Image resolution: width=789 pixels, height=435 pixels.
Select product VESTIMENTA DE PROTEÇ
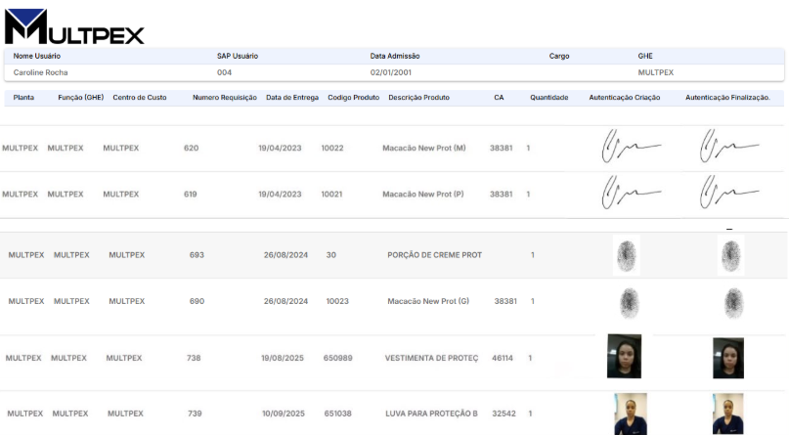tap(432, 358)
